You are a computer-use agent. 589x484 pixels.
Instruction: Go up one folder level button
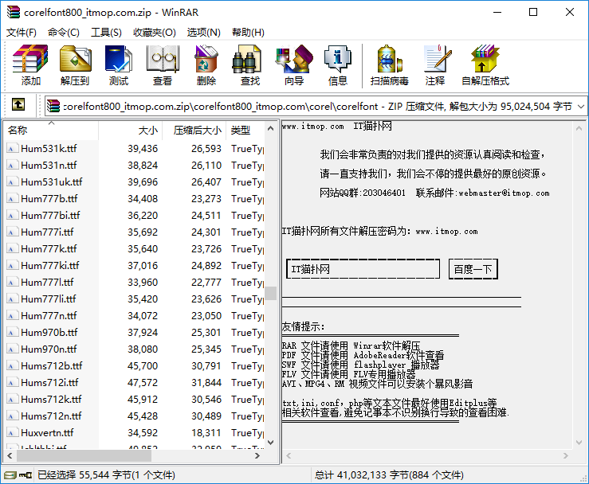(18, 104)
